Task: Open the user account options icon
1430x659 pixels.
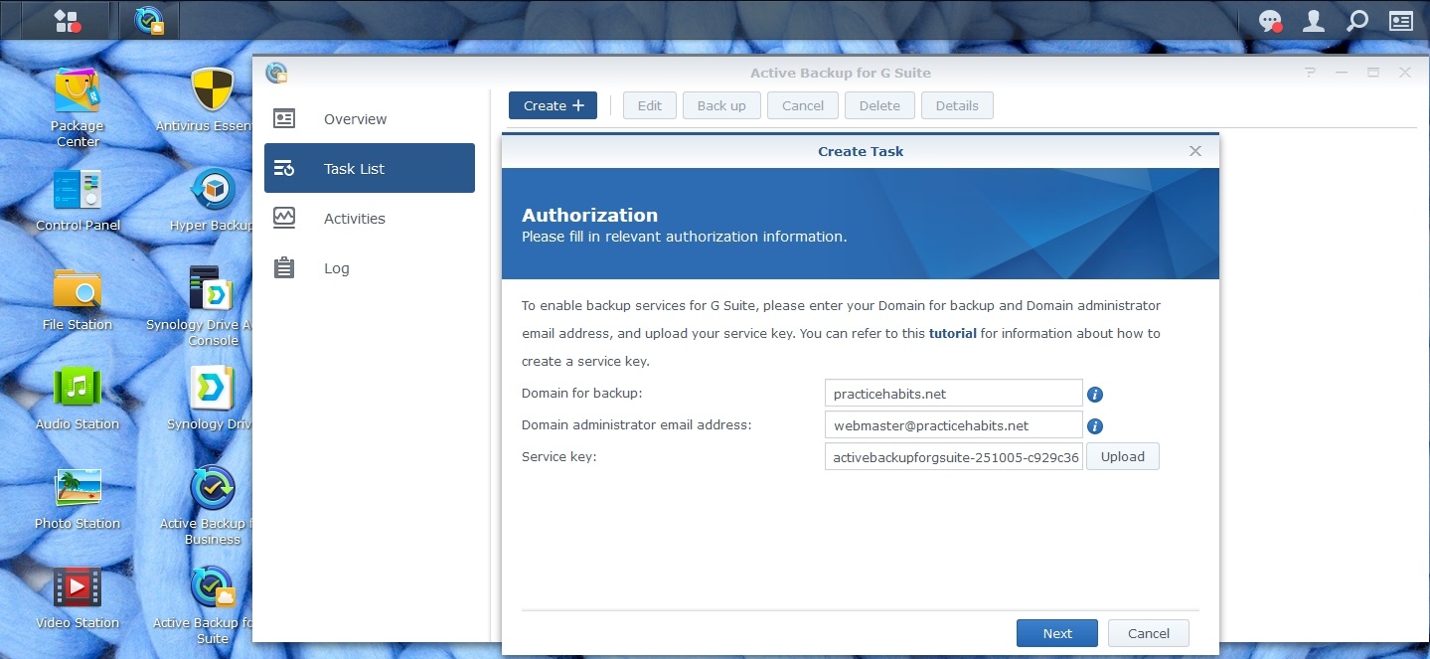Action: coord(1314,21)
